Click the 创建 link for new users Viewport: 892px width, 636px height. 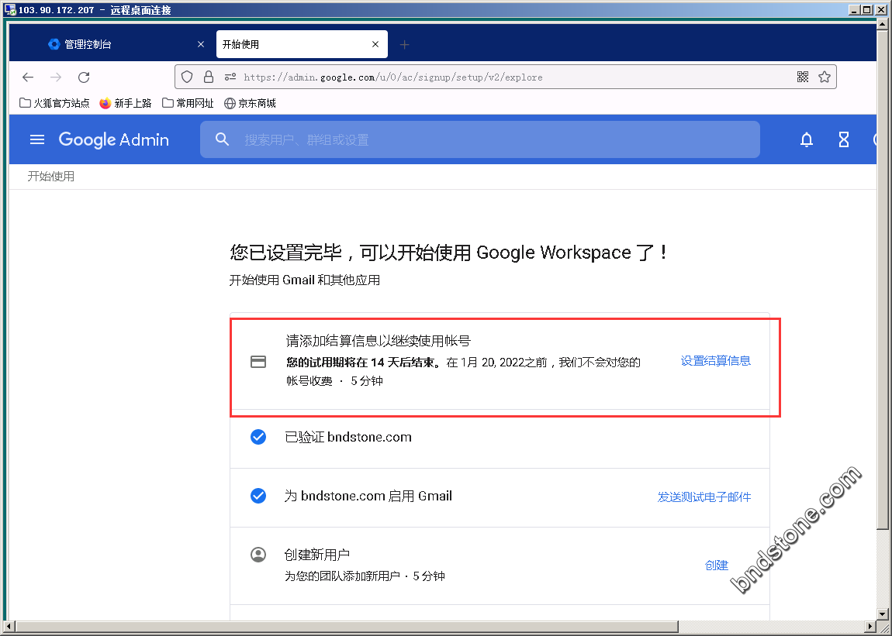(x=716, y=565)
